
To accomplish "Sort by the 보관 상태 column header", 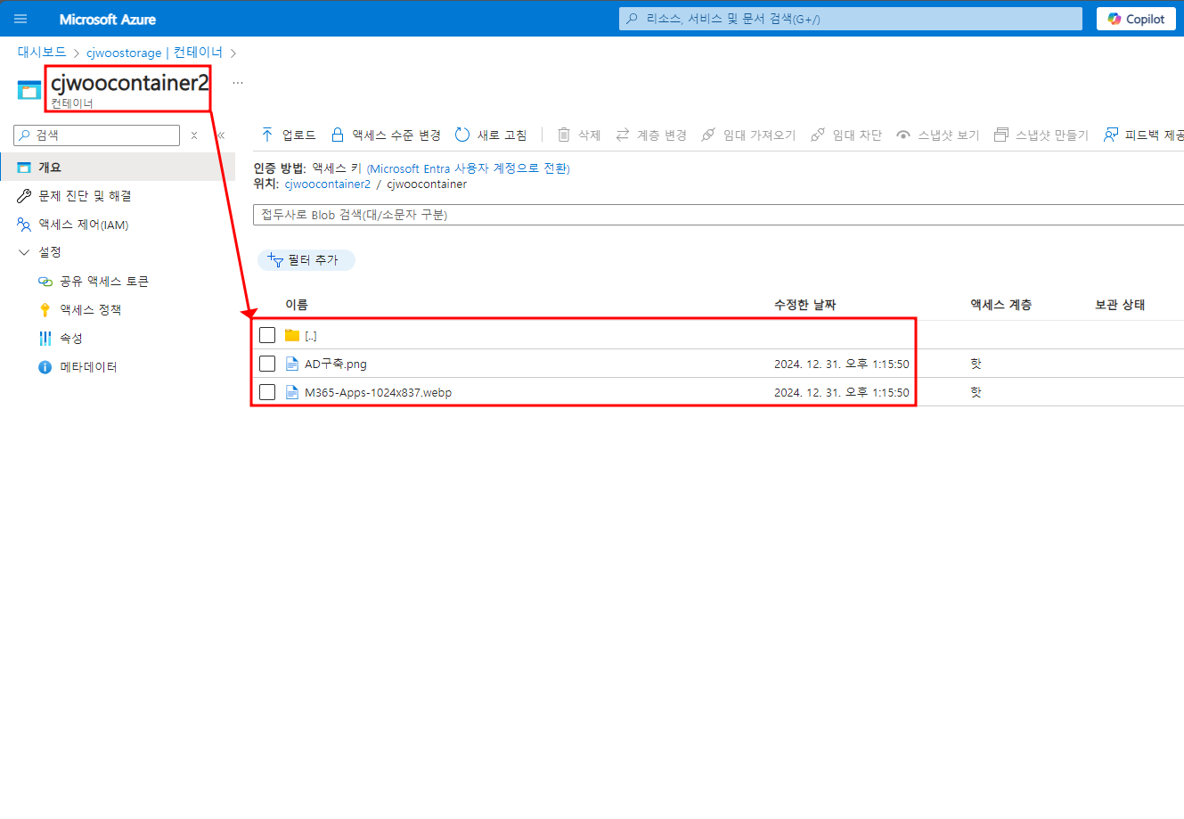I will pyautogui.click(x=1120, y=305).
